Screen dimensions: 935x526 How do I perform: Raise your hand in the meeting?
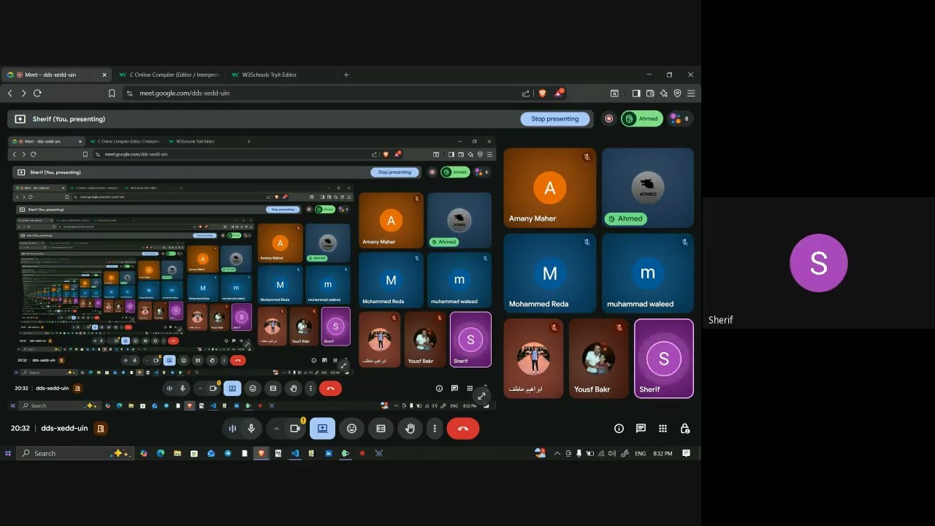[x=410, y=429]
